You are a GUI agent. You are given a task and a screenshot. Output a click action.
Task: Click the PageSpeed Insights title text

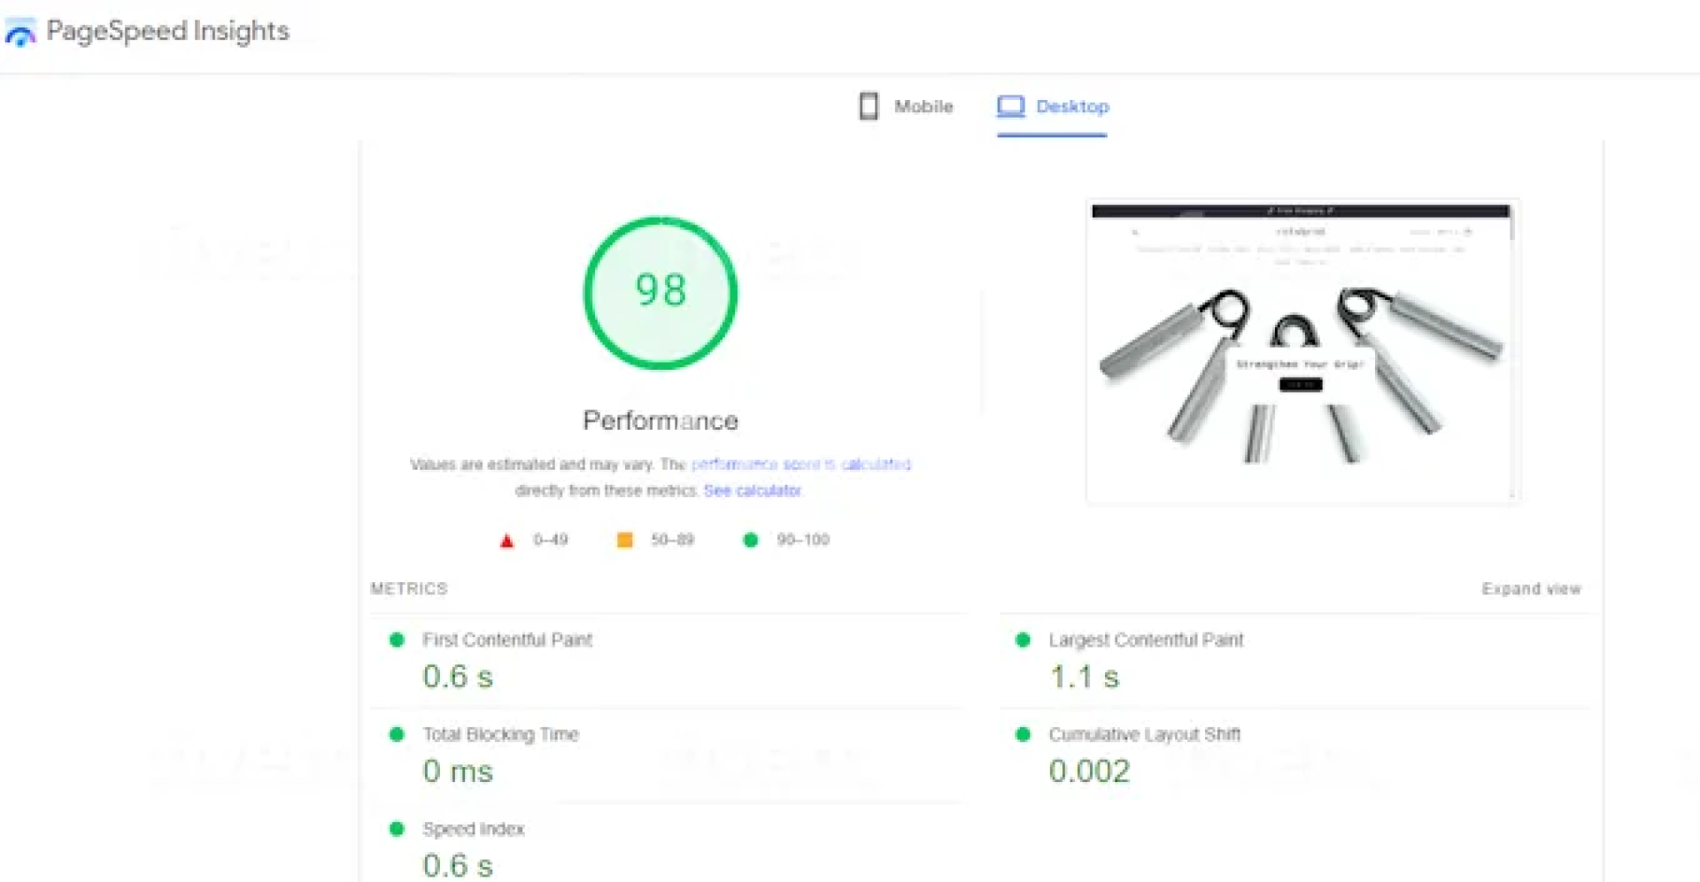point(167,31)
